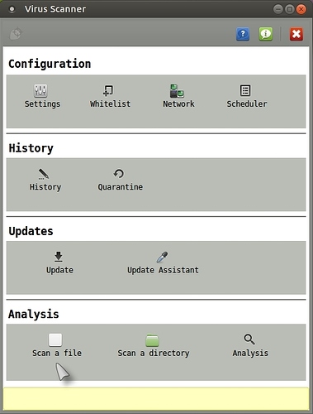Click the Quarantine text label
The width and height of the screenshot is (313, 414).
pyautogui.click(x=121, y=187)
